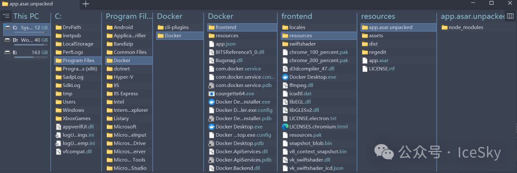Open the dist folder icon

point(365,44)
